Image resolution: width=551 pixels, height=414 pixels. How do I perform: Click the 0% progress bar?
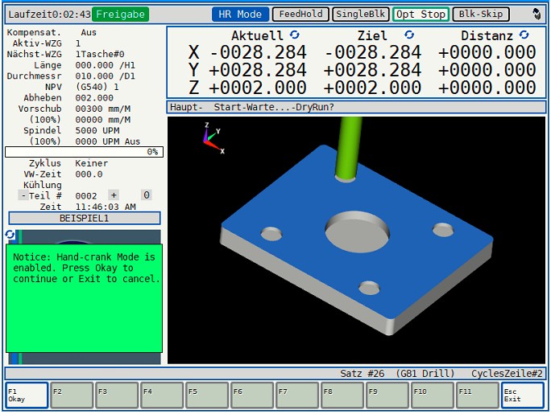pos(84,152)
